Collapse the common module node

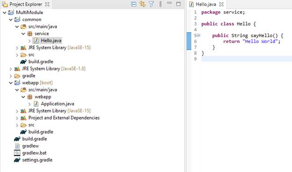coord(11,20)
